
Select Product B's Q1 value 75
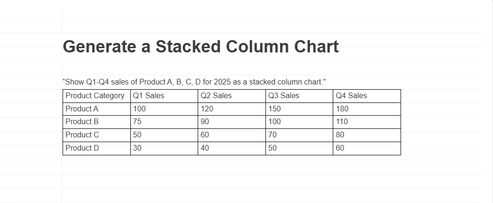[138, 122]
